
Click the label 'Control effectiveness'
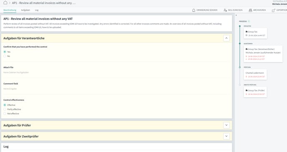pos(14,100)
